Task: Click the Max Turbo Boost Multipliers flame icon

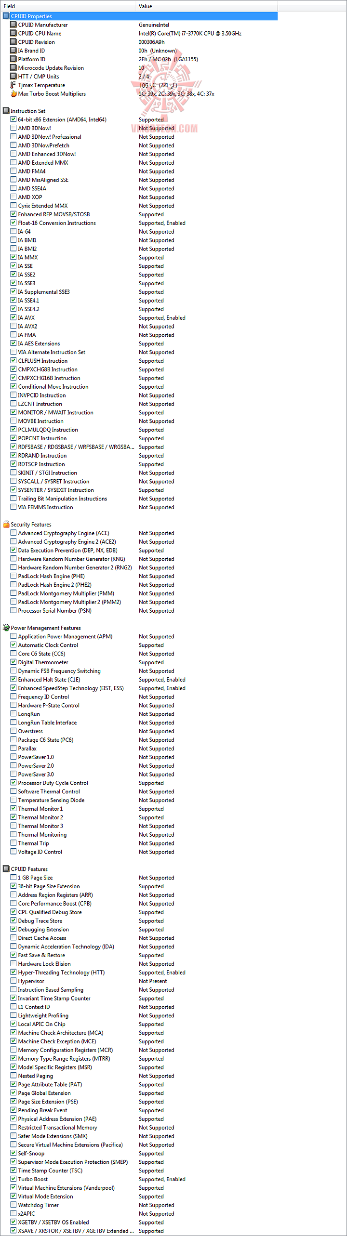Action: point(13,94)
